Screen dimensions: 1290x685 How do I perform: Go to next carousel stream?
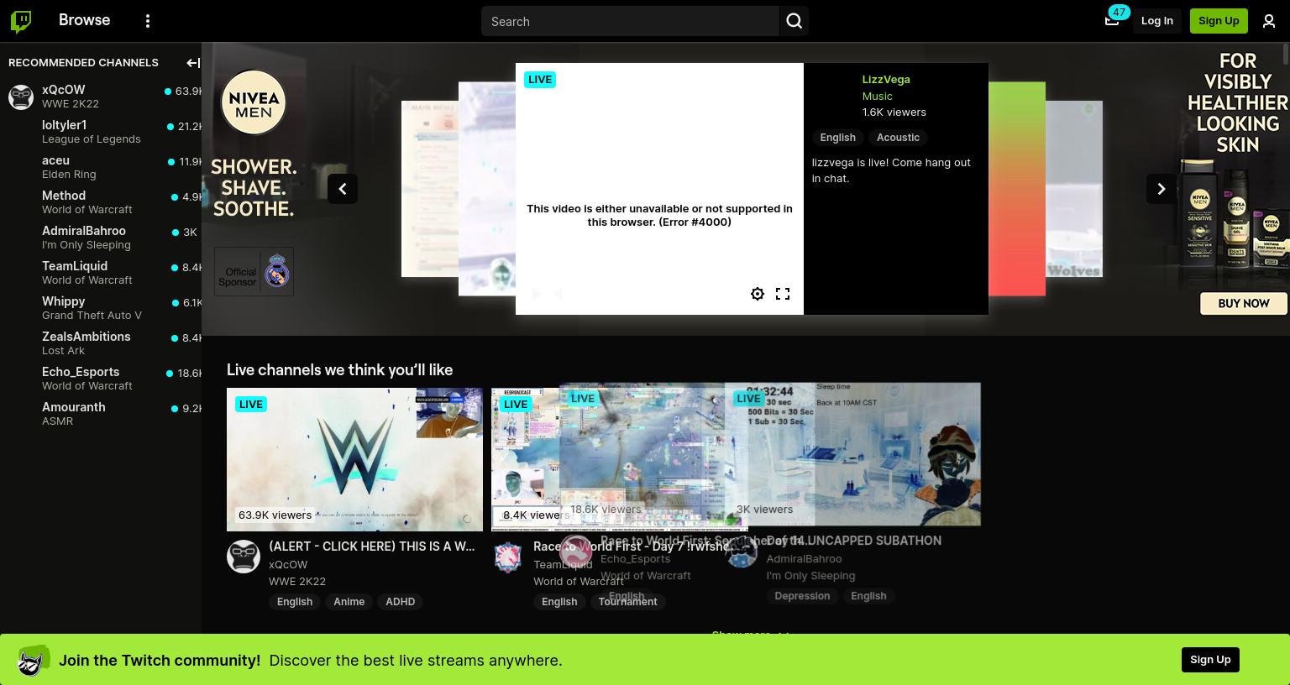pos(1162,189)
